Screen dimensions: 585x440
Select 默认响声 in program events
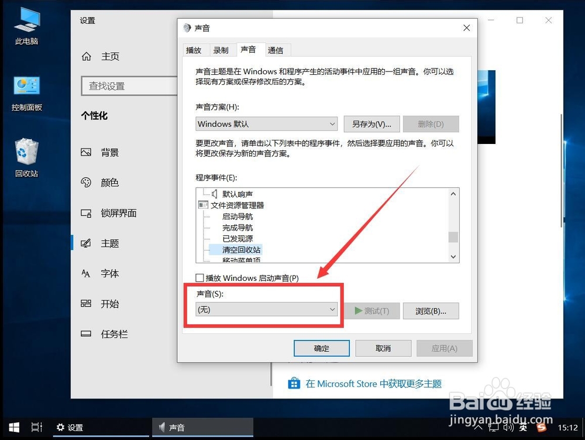click(238, 194)
